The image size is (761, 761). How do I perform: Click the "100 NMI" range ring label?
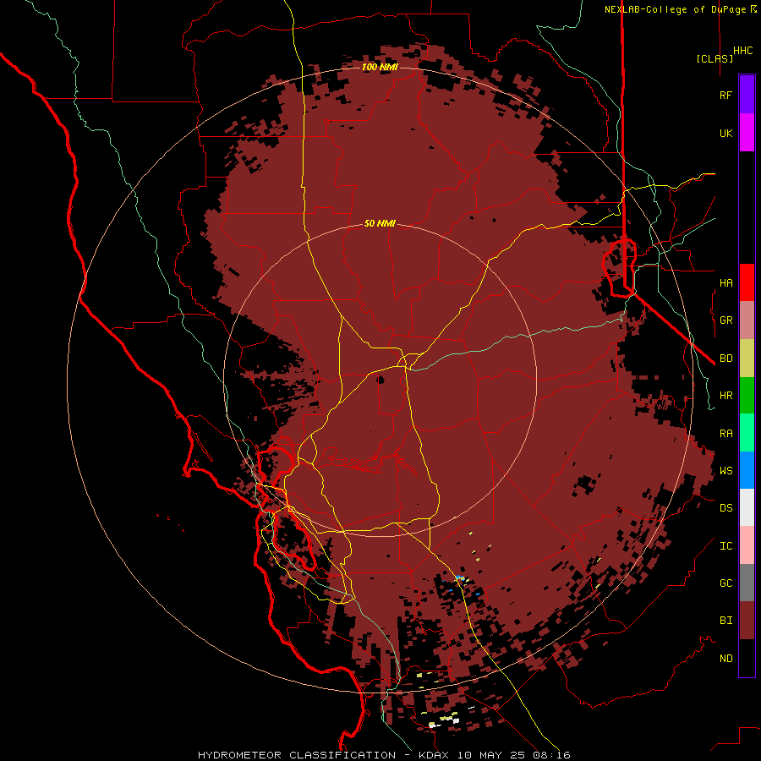[380, 67]
